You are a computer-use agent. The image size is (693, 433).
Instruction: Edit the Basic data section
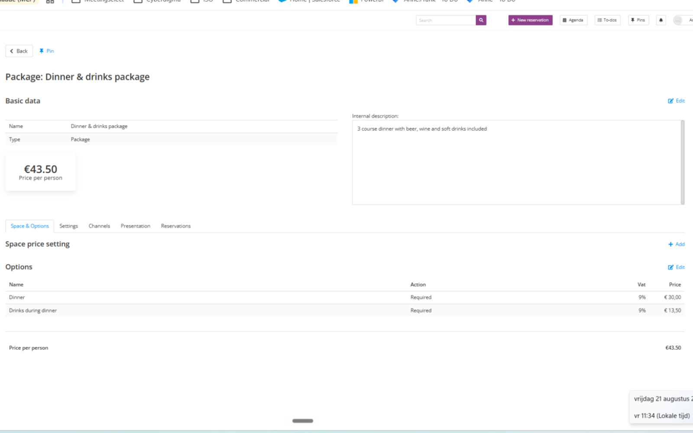pyautogui.click(x=676, y=101)
